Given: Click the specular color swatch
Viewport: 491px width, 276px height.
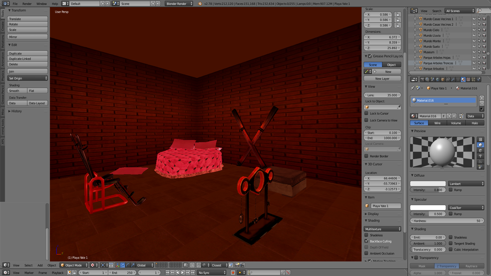Looking at the screenshot, I should (x=428, y=208).
